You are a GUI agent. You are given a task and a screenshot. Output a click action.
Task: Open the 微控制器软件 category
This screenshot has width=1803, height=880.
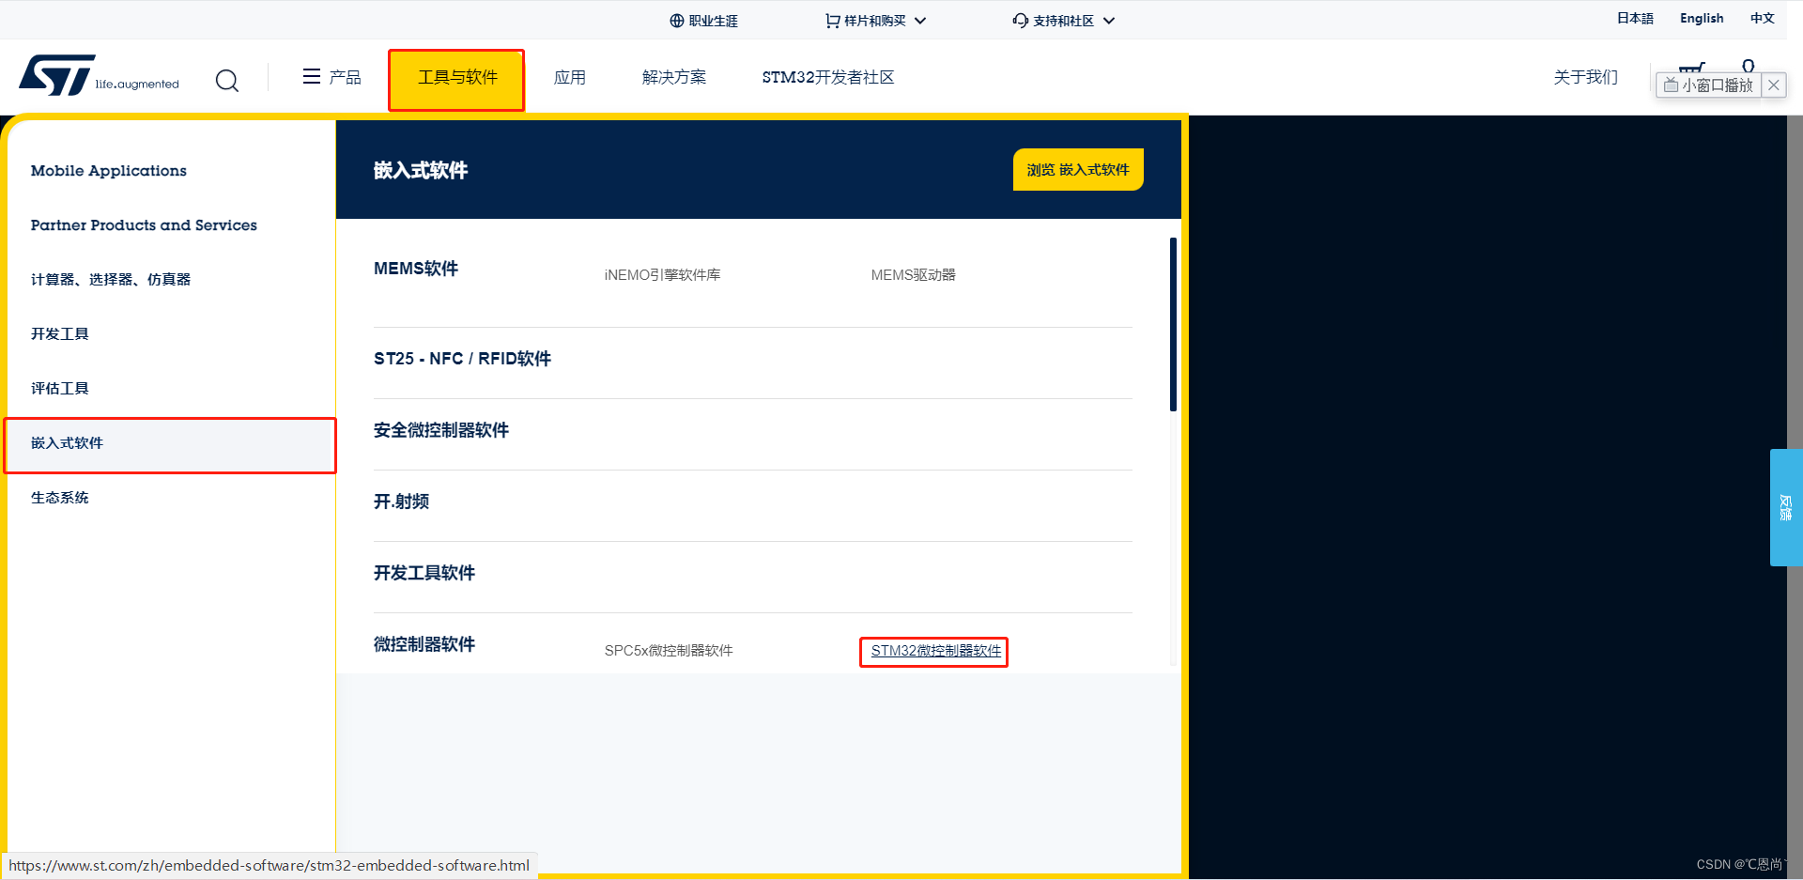click(424, 644)
